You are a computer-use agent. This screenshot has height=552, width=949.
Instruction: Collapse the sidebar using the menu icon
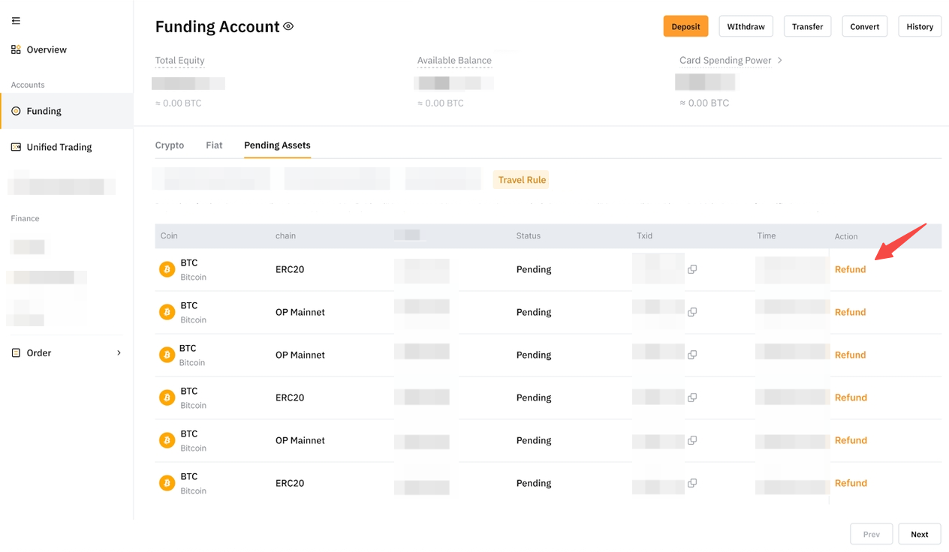(16, 21)
